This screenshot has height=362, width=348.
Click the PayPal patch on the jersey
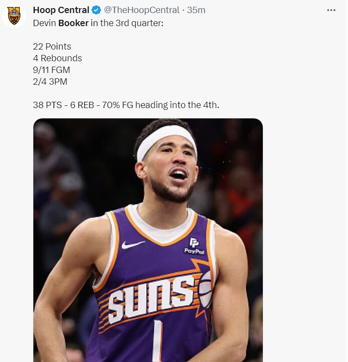click(x=194, y=246)
